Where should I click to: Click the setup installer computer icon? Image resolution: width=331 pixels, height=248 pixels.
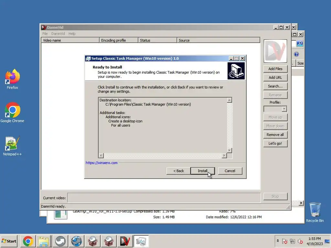(x=236, y=71)
